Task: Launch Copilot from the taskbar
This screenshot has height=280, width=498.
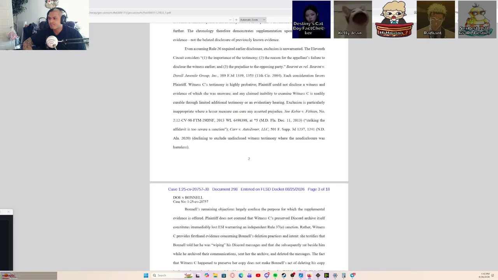Action: (x=207, y=275)
